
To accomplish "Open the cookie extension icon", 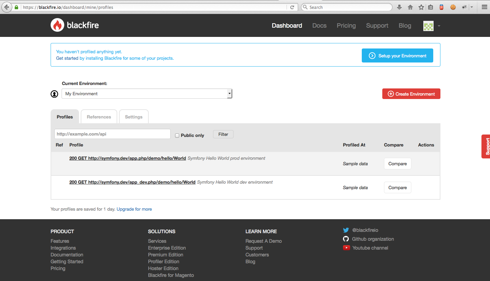I will [453, 7].
